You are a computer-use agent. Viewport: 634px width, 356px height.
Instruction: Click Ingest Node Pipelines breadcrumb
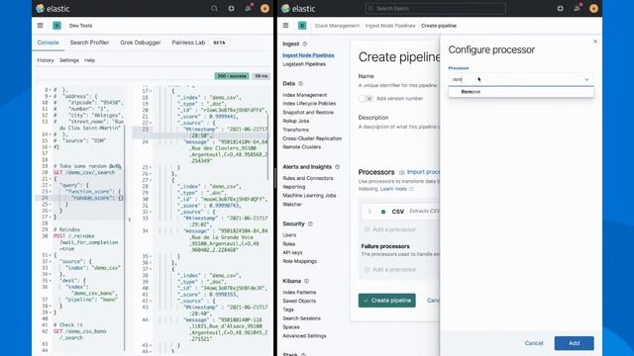[x=390, y=26]
